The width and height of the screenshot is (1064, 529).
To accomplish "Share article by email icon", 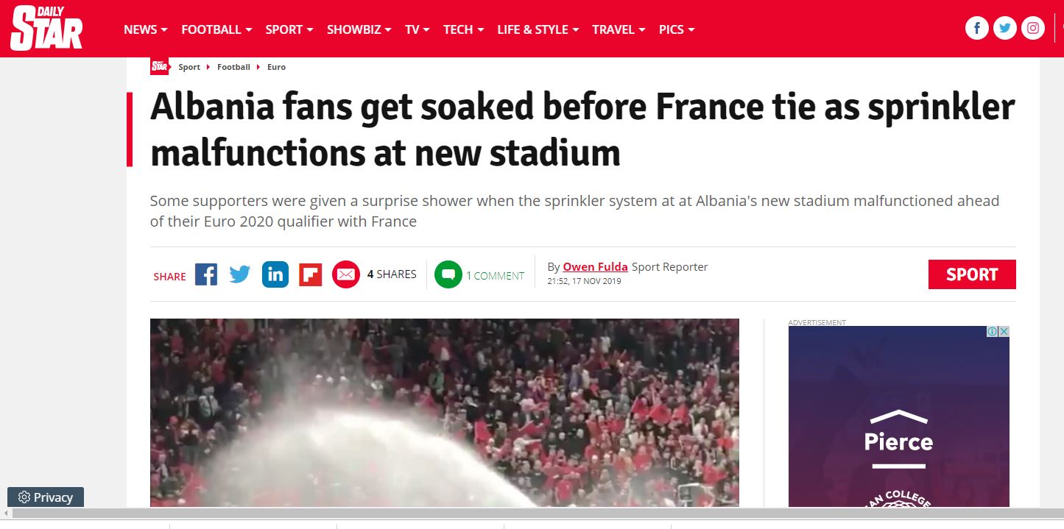I will coord(346,275).
